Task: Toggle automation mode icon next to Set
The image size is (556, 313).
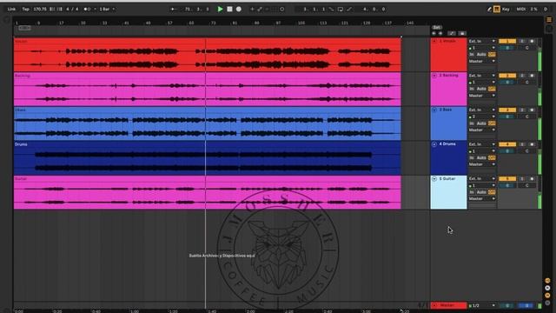Action: coord(452,33)
